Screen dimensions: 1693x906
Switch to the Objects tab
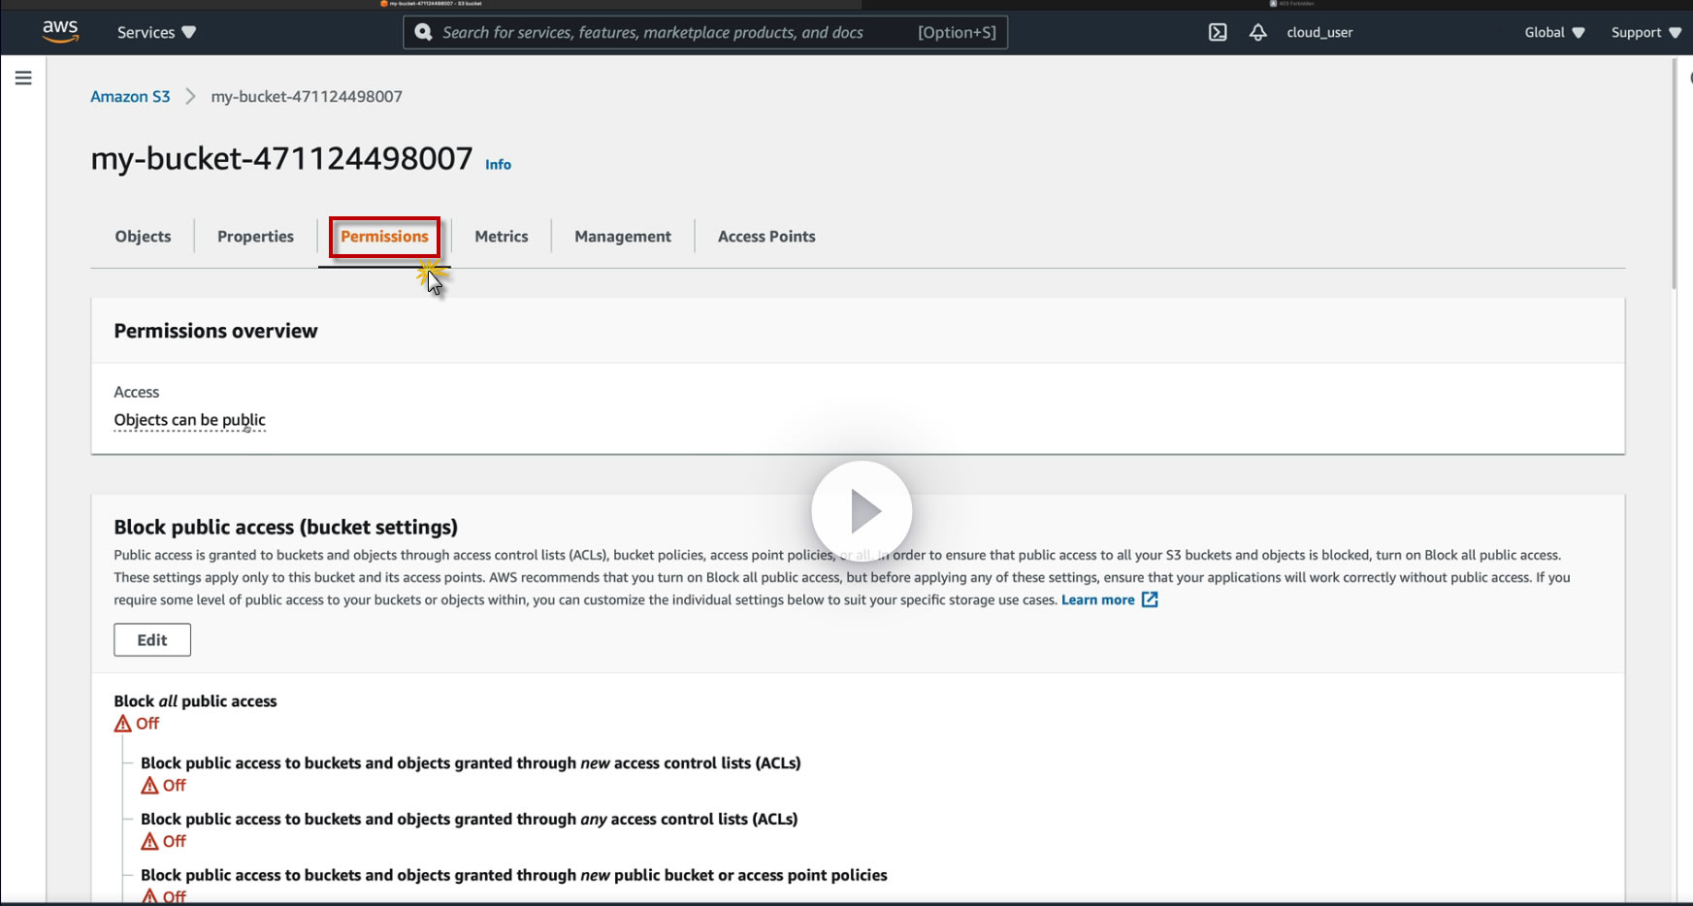[143, 237]
